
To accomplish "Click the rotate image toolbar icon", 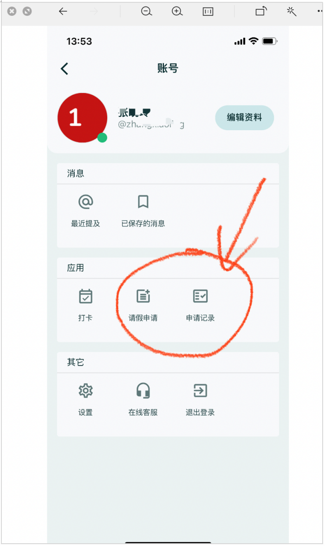I will click(x=261, y=12).
